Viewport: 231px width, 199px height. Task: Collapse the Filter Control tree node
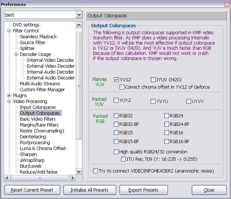(9, 31)
